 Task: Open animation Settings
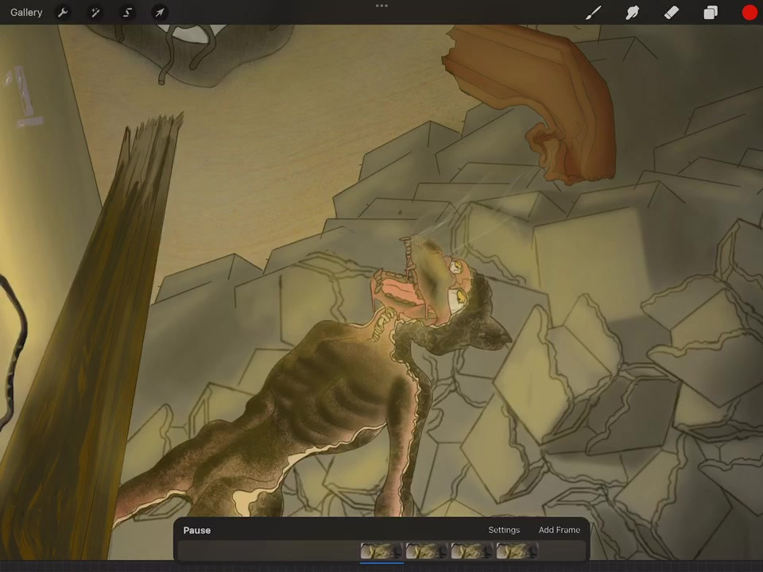pos(504,530)
